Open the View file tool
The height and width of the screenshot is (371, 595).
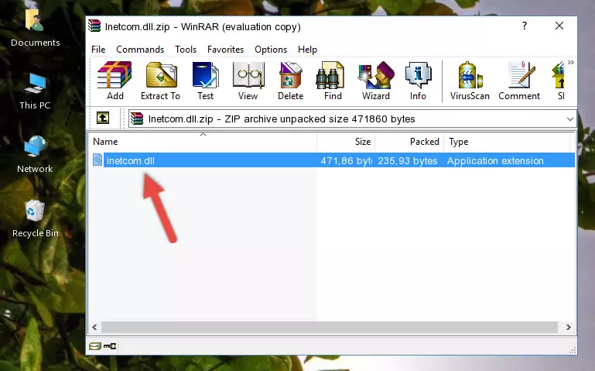[248, 81]
